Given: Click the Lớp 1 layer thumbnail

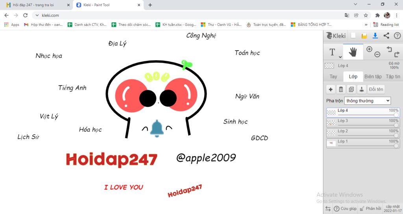Looking at the screenshot, I should click(x=331, y=143).
